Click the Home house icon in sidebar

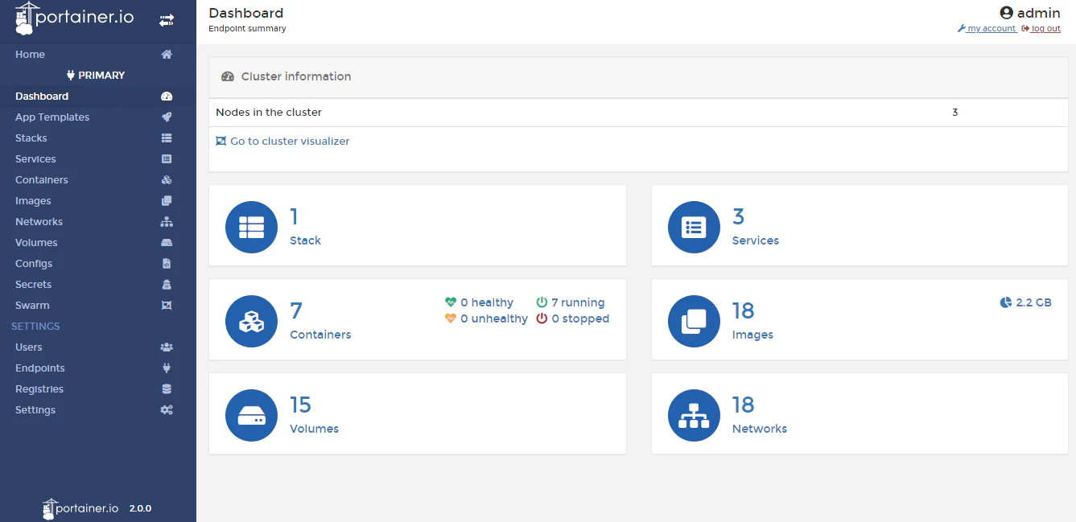[167, 55]
